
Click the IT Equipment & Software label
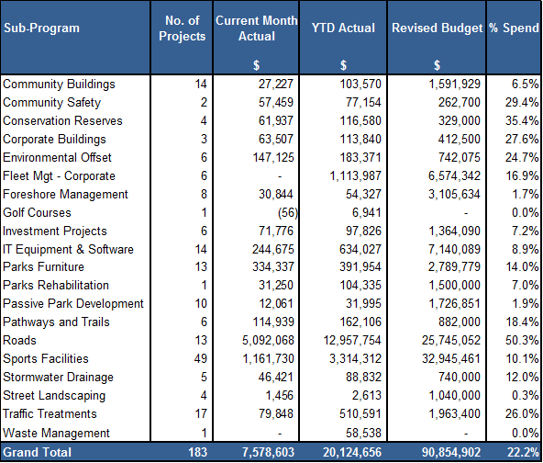[68, 249]
